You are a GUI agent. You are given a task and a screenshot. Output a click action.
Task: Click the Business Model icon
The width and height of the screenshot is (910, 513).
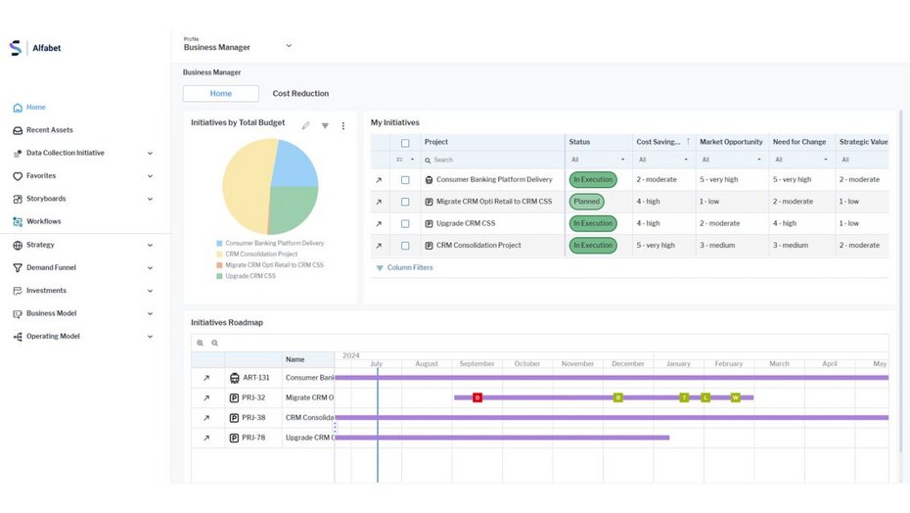pos(18,313)
